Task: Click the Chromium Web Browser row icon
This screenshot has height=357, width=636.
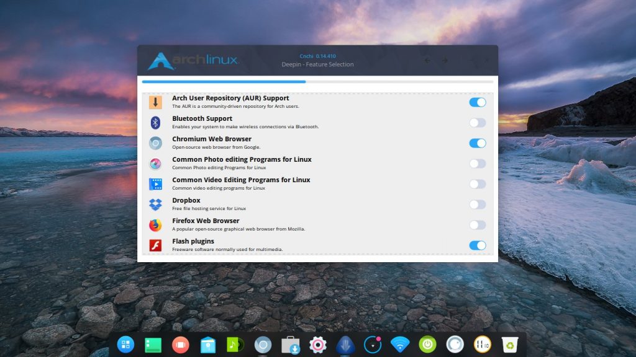Action: (x=155, y=143)
